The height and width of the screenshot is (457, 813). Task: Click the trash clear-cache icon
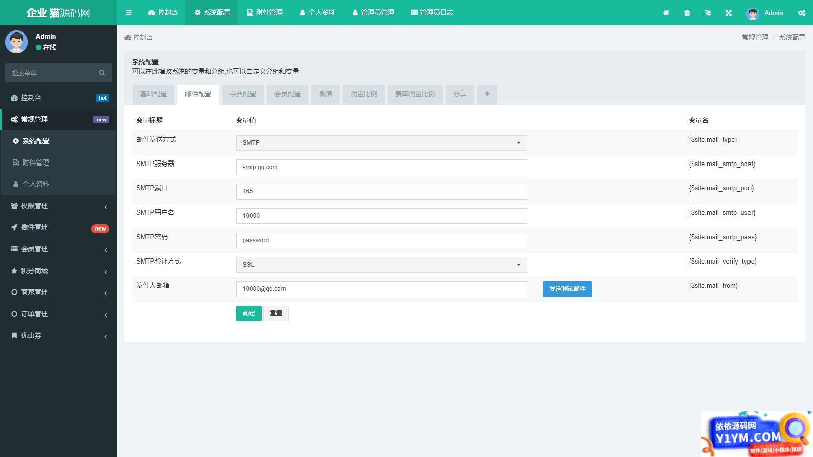click(x=687, y=13)
